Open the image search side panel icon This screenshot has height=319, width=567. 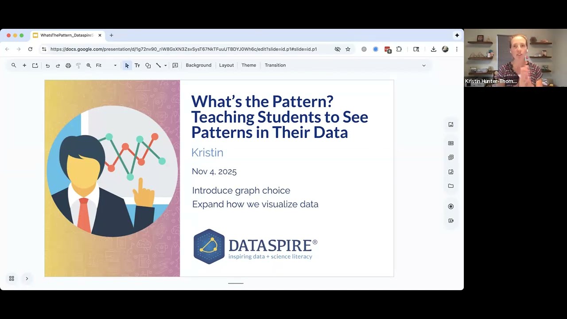(x=451, y=171)
